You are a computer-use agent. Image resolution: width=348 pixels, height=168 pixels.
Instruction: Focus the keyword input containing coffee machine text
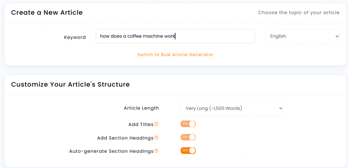point(175,36)
